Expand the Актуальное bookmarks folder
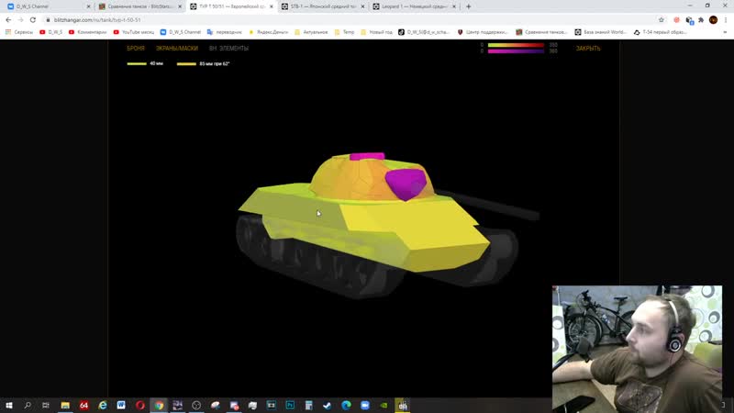734x413 pixels. click(311, 32)
